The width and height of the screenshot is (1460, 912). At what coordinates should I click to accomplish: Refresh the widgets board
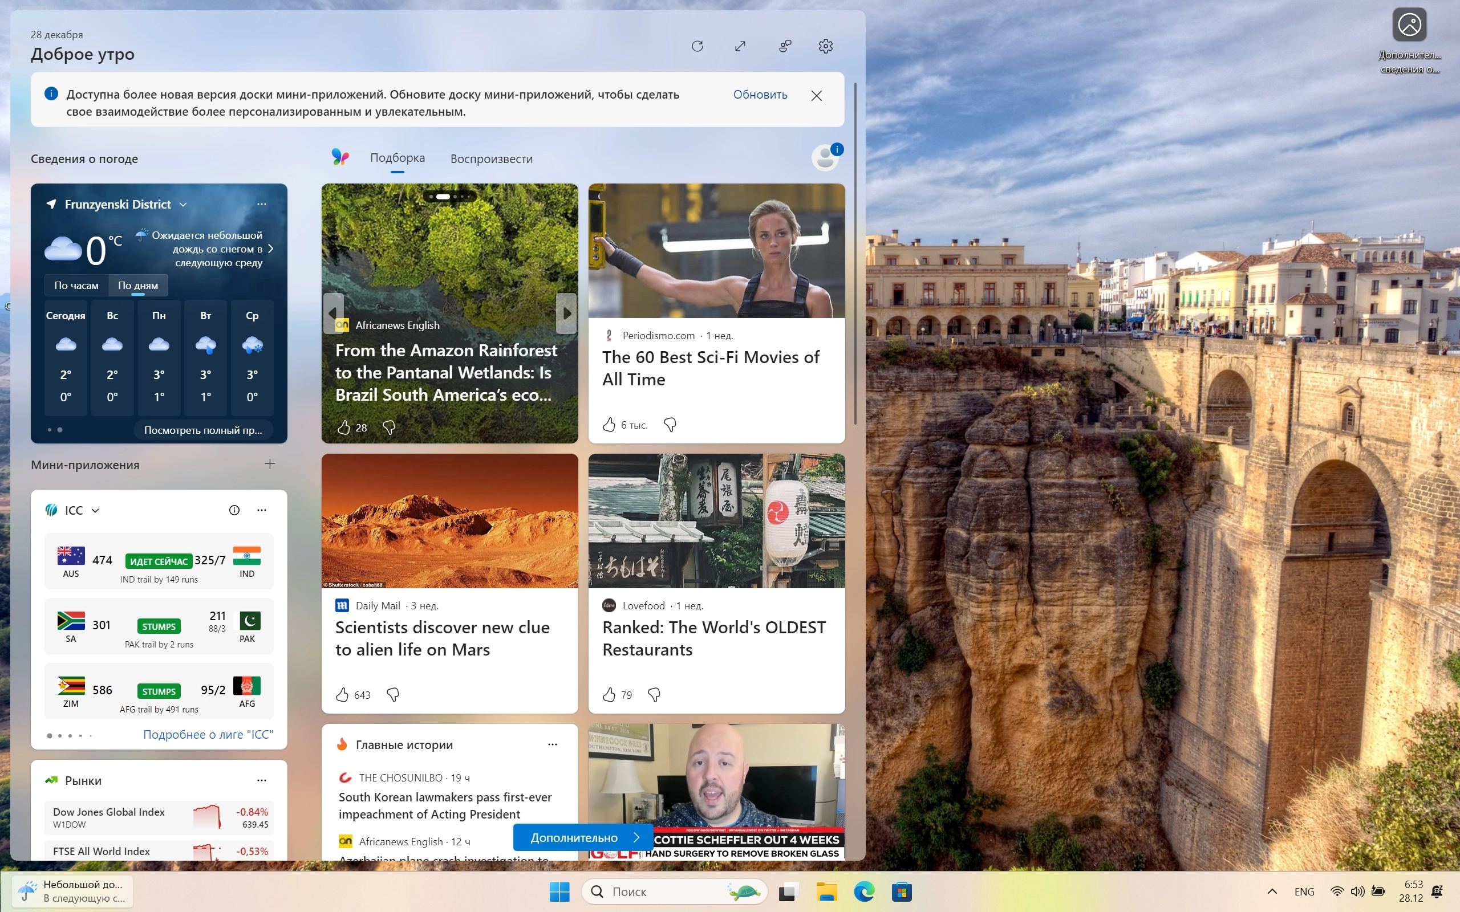[x=697, y=46]
